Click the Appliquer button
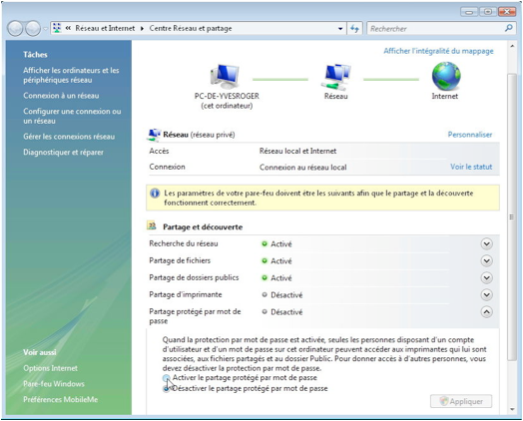The height and width of the screenshot is (421, 523). 461,401
